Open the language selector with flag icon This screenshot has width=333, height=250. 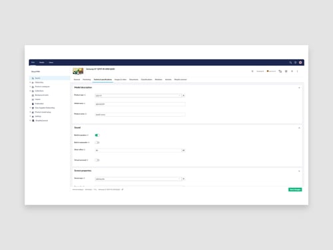[271, 71]
